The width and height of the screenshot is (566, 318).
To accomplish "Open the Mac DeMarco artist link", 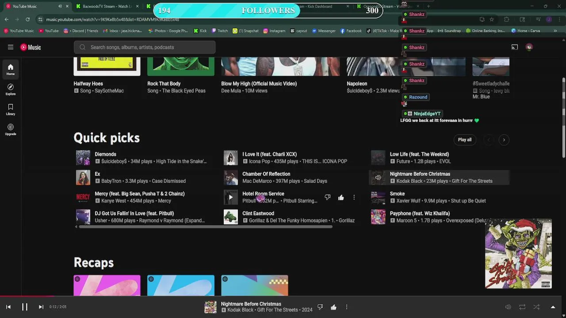I will pyautogui.click(x=257, y=181).
